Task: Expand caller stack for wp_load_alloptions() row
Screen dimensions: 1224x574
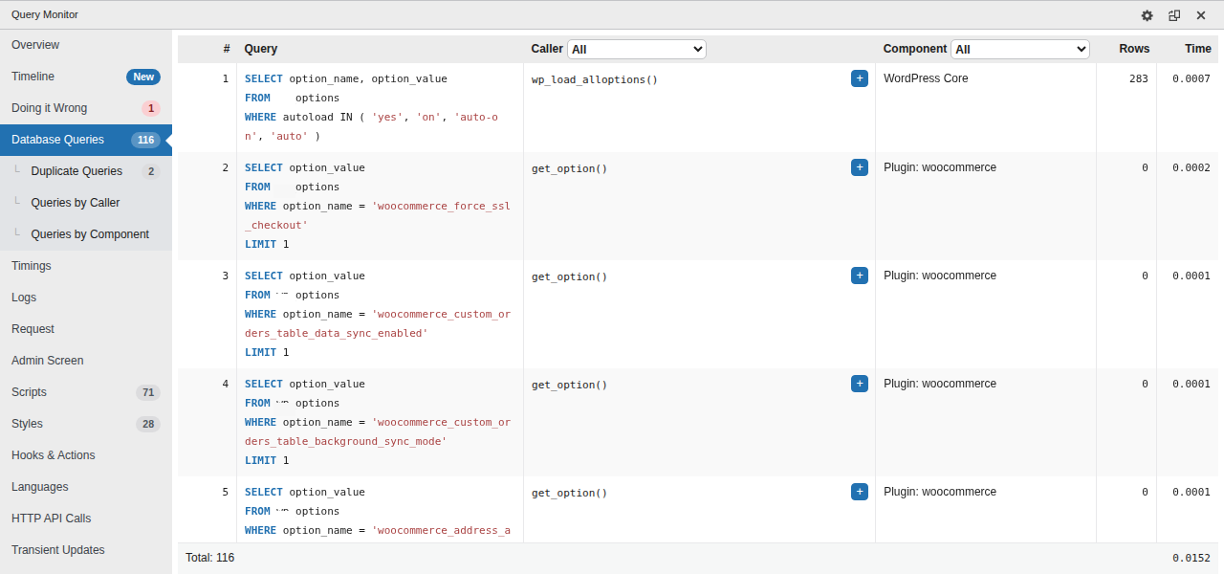Action: point(859,78)
